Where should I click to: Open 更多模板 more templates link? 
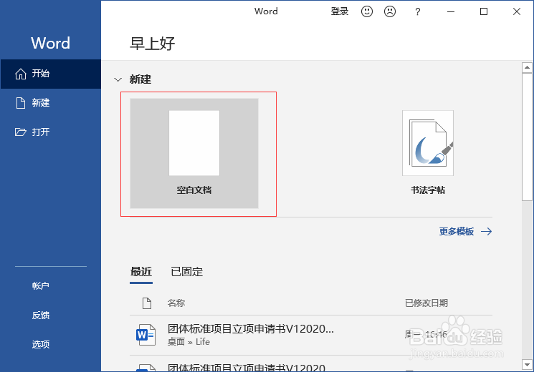[465, 232]
